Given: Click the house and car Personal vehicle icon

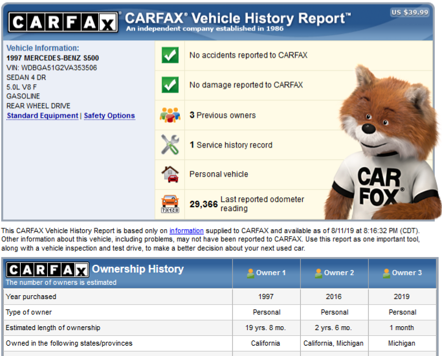Looking at the screenshot, I should click(x=170, y=174).
